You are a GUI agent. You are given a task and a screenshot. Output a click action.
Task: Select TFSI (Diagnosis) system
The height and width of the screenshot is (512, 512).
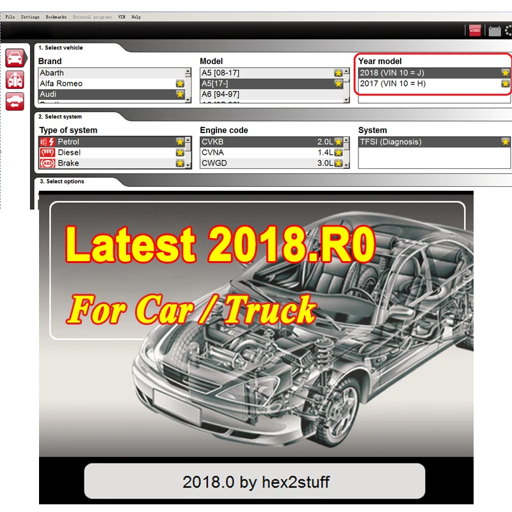[434, 141]
